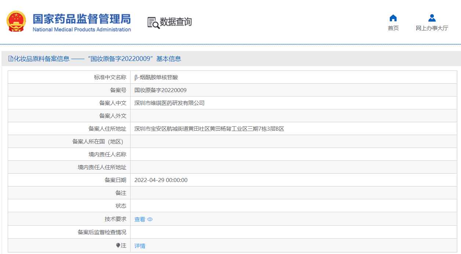Click the 数据查询 magnifier document icon
This screenshot has width=461, height=254.
pyautogui.click(x=154, y=23)
